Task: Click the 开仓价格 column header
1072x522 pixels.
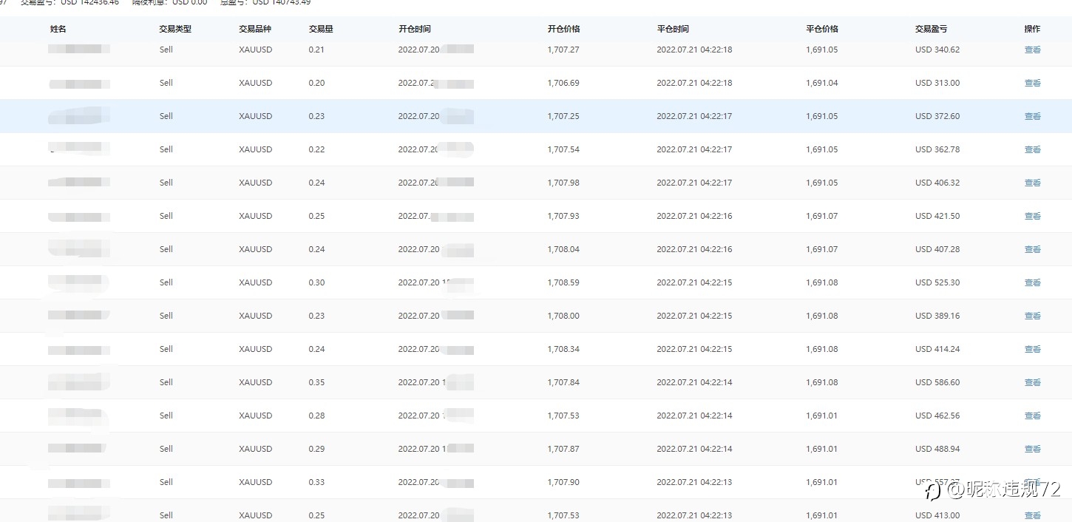Action: pos(564,29)
